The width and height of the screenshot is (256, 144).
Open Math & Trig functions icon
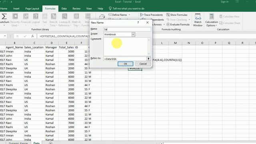76,16
